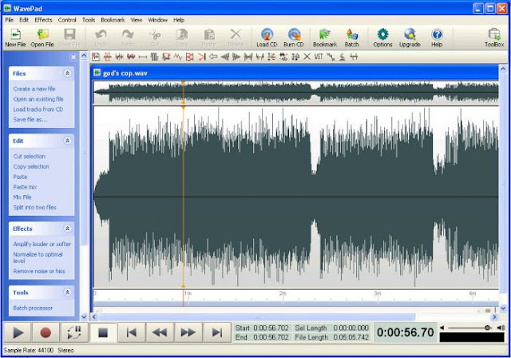Click the Go to End button
Viewport: 511px width, 358px height.
(216, 332)
